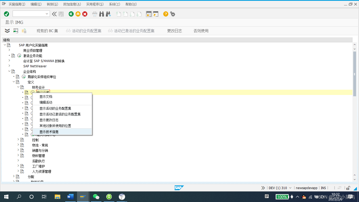
Task: Expand status bar with double-arrow icon
Action: click(x=263, y=188)
